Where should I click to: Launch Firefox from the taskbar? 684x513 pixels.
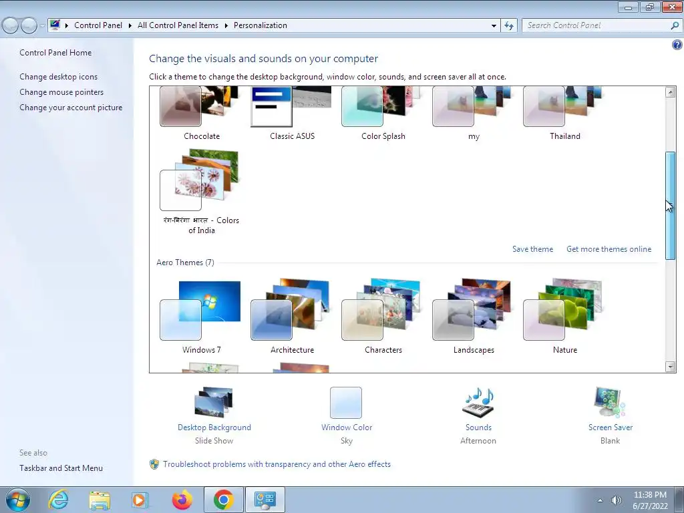[x=182, y=500]
